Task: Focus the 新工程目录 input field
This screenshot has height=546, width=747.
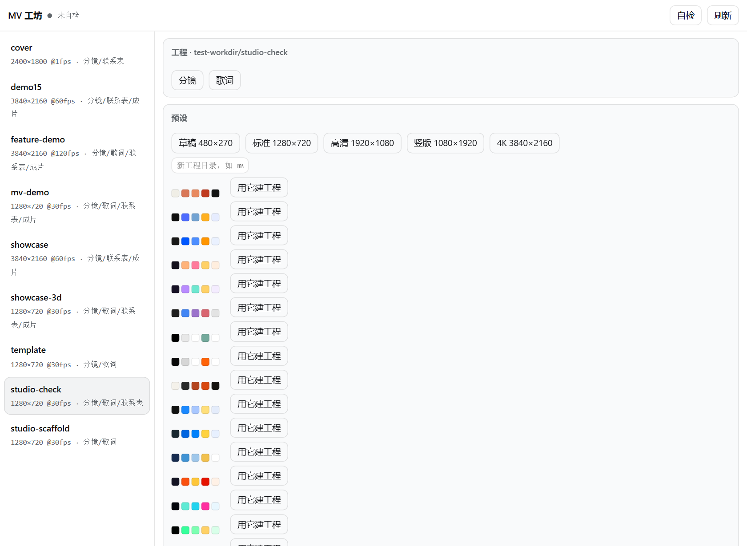Action: click(210, 166)
